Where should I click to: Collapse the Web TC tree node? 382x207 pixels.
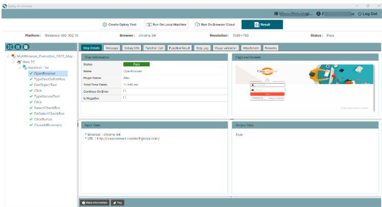pyautogui.click(x=14, y=62)
